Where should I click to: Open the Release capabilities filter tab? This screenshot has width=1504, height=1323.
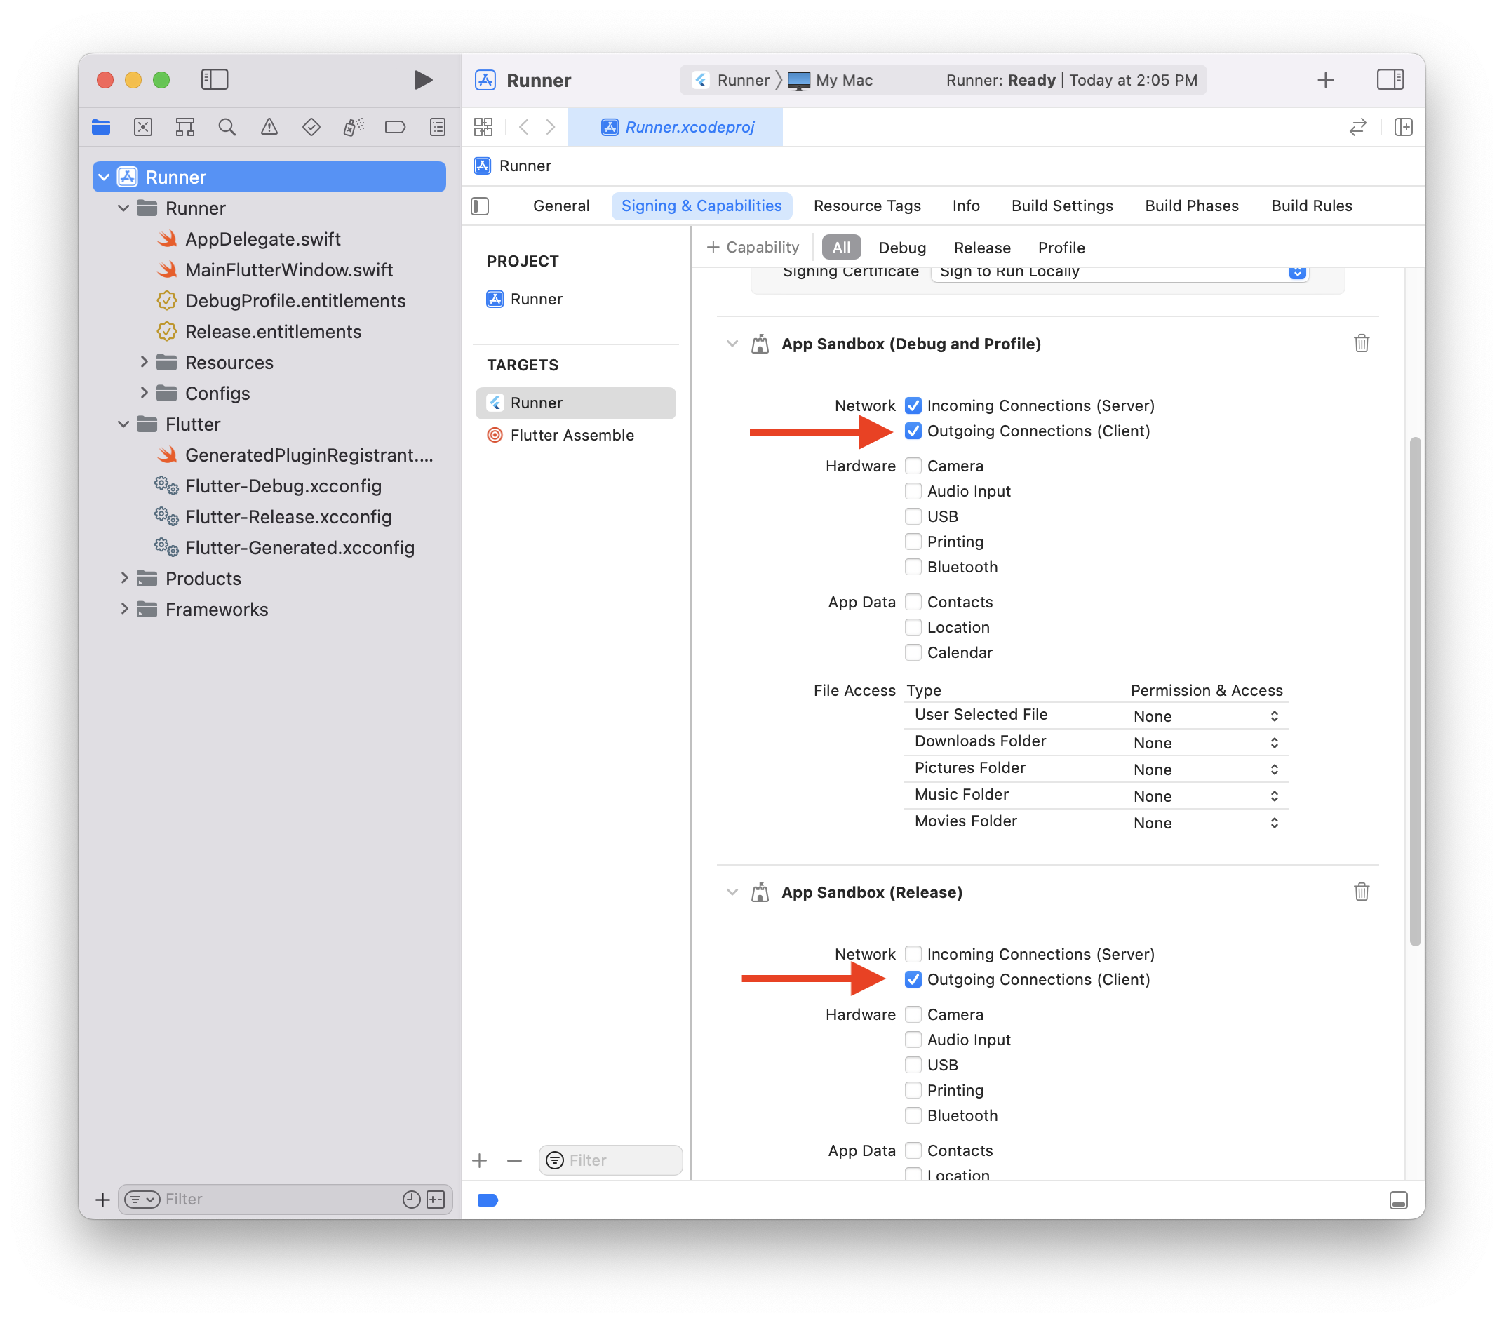981,247
